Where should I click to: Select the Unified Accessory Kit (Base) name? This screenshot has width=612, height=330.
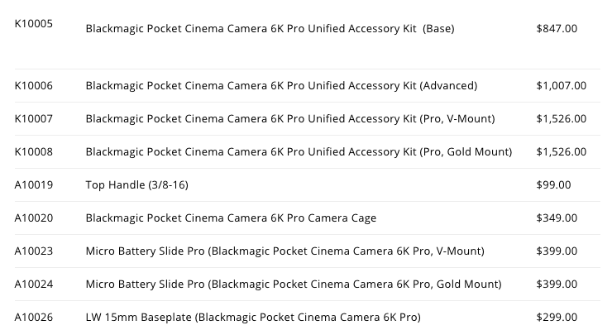point(270,28)
